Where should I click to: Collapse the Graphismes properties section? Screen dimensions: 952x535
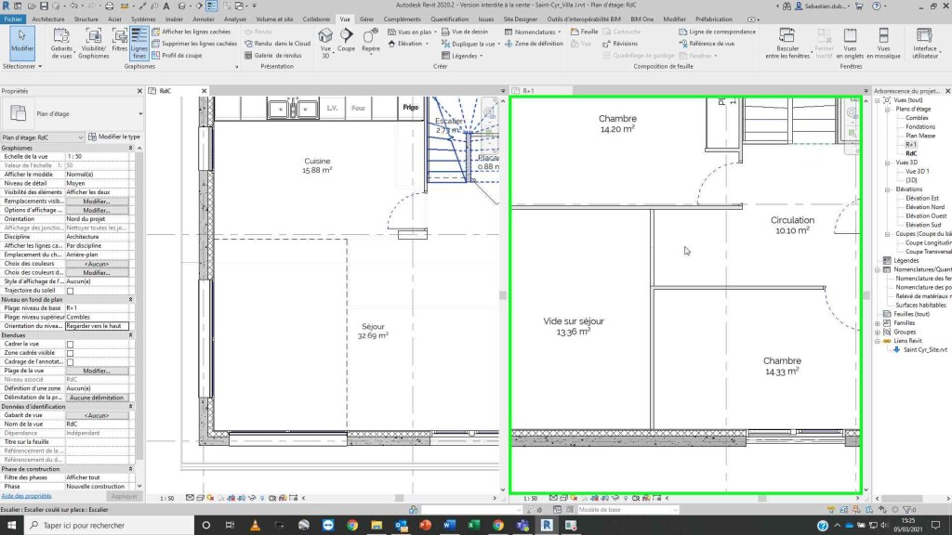pyautogui.click(x=130, y=148)
